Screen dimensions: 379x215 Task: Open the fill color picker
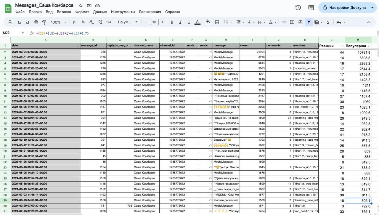pyautogui.click(x=208, y=22)
